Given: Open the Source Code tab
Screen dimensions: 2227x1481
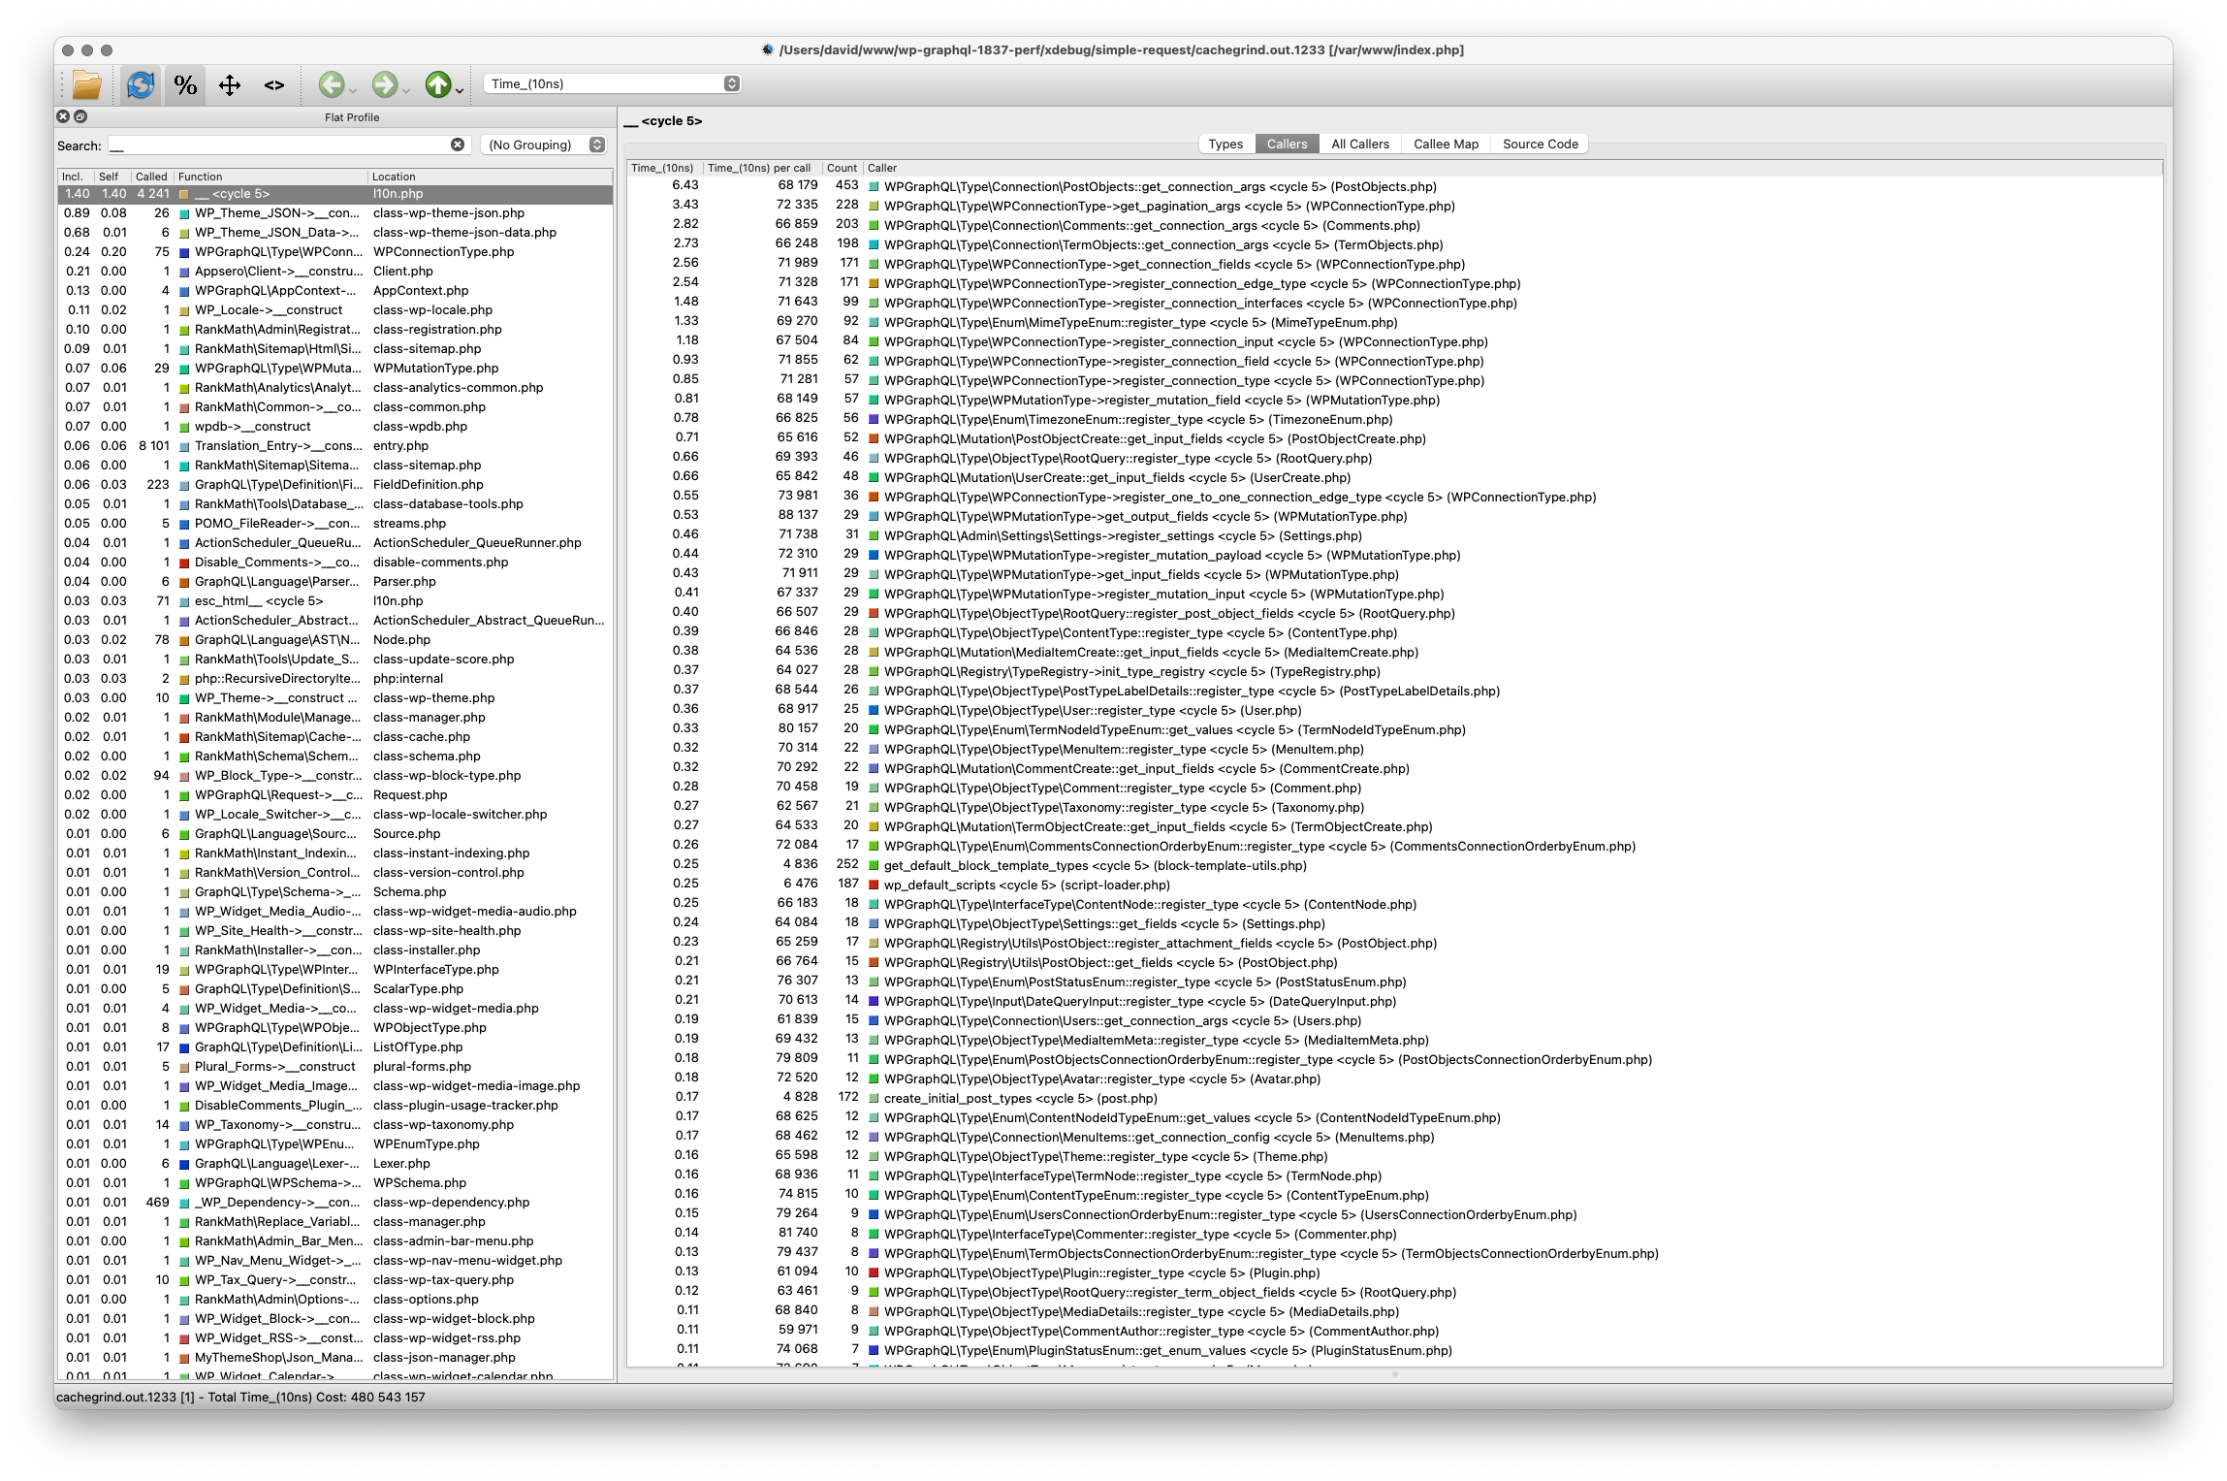Looking at the screenshot, I should pos(1540,144).
